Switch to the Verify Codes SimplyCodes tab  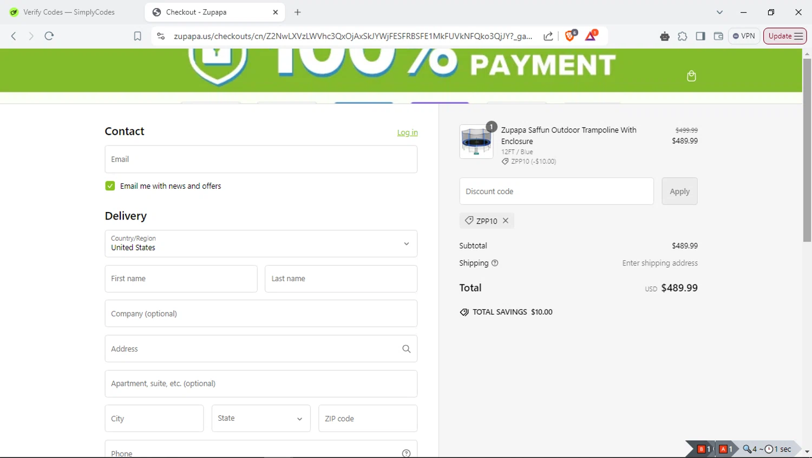coord(69,12)
